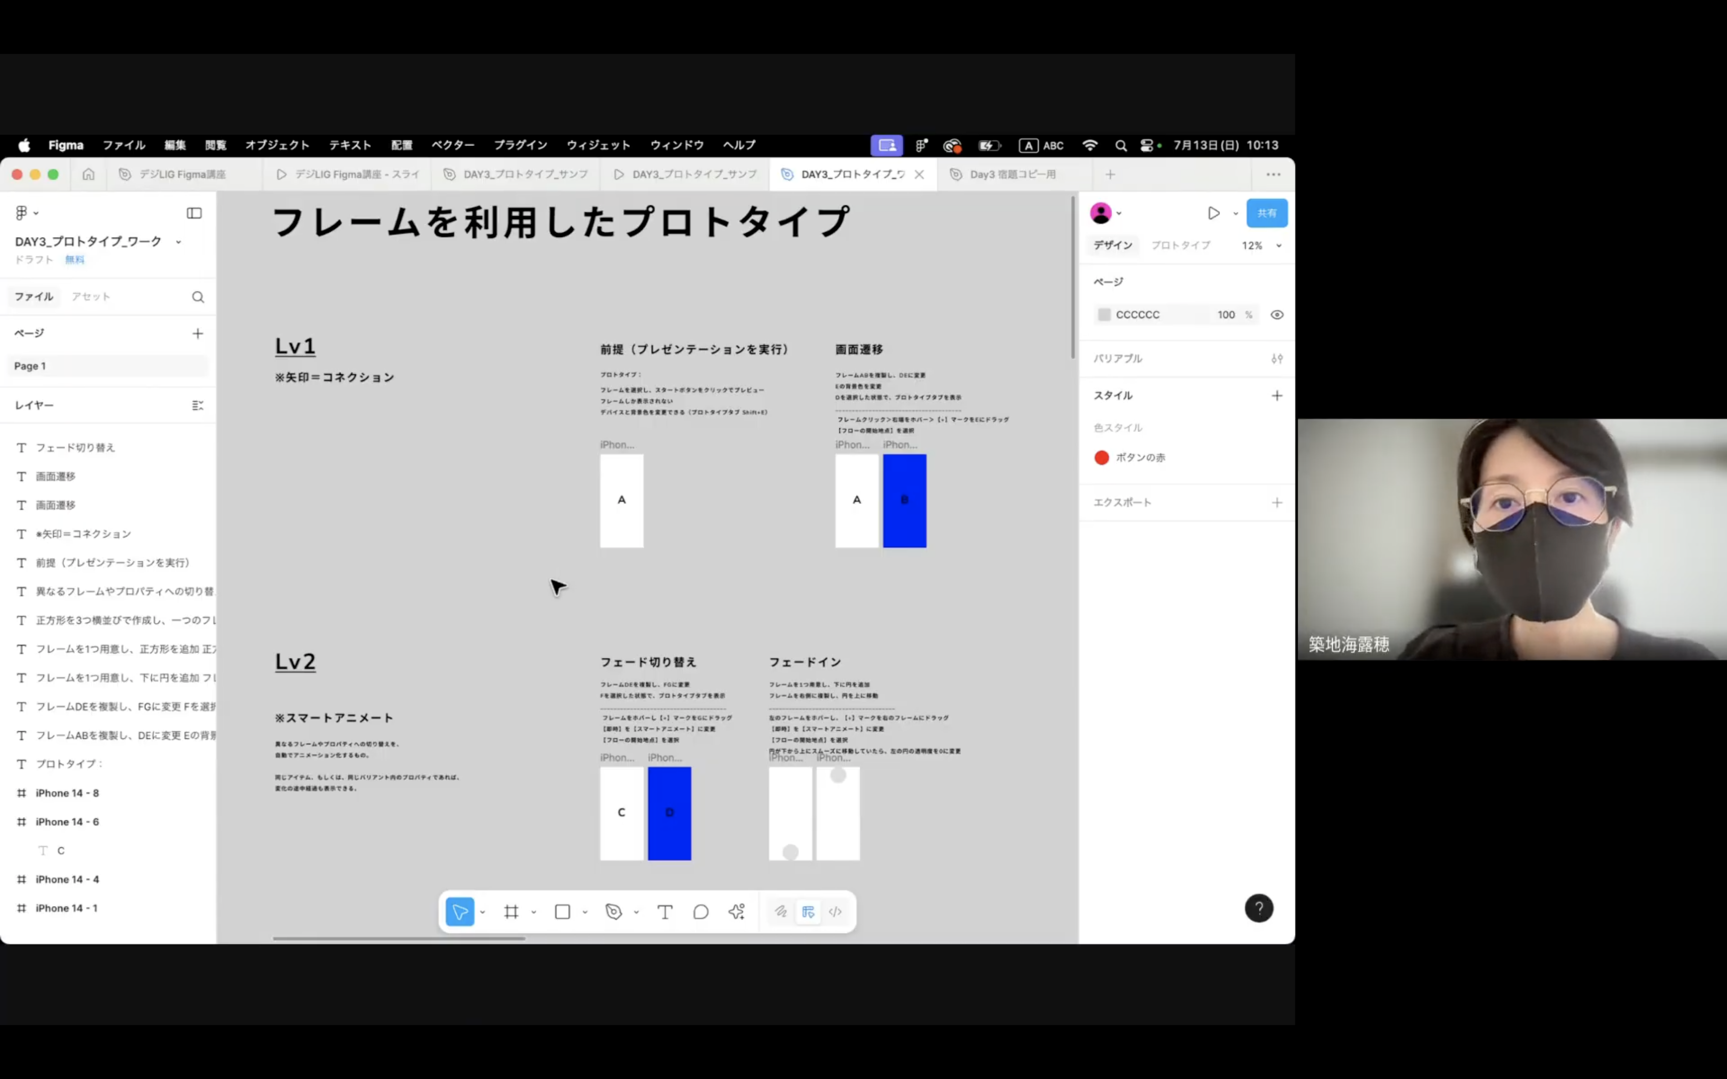Select the iPhone 14 - 8 layer
This screenshot has width=1727, height=1079.
pyautogui.click(x=67, y=793)
